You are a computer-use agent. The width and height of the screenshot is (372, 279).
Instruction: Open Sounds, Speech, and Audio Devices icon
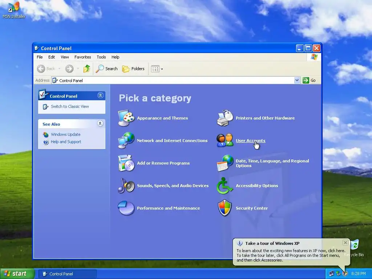click(x=126, y=186)
